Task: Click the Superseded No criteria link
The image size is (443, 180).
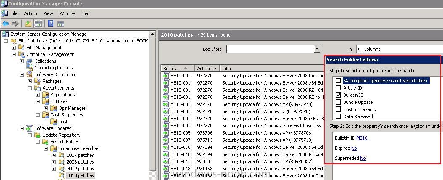Action: point(363,158)
